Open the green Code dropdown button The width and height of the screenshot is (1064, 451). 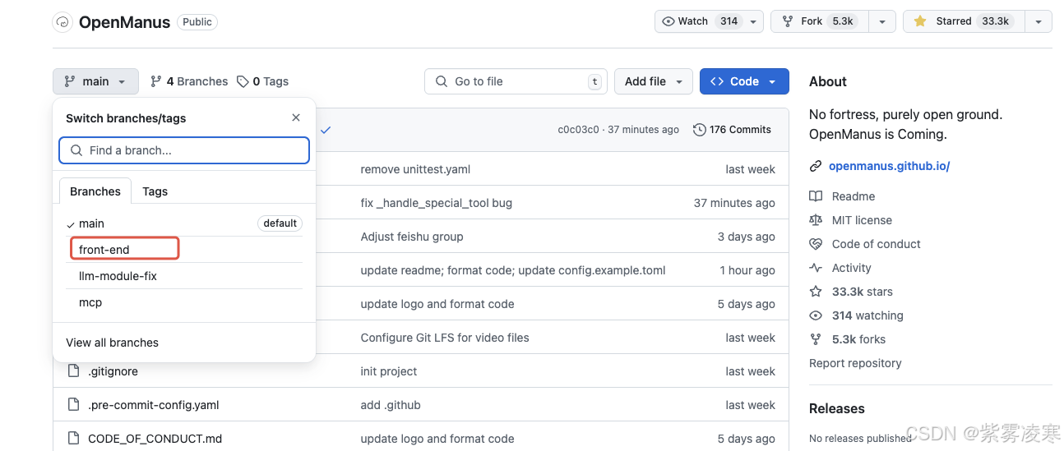coord(744,81)
